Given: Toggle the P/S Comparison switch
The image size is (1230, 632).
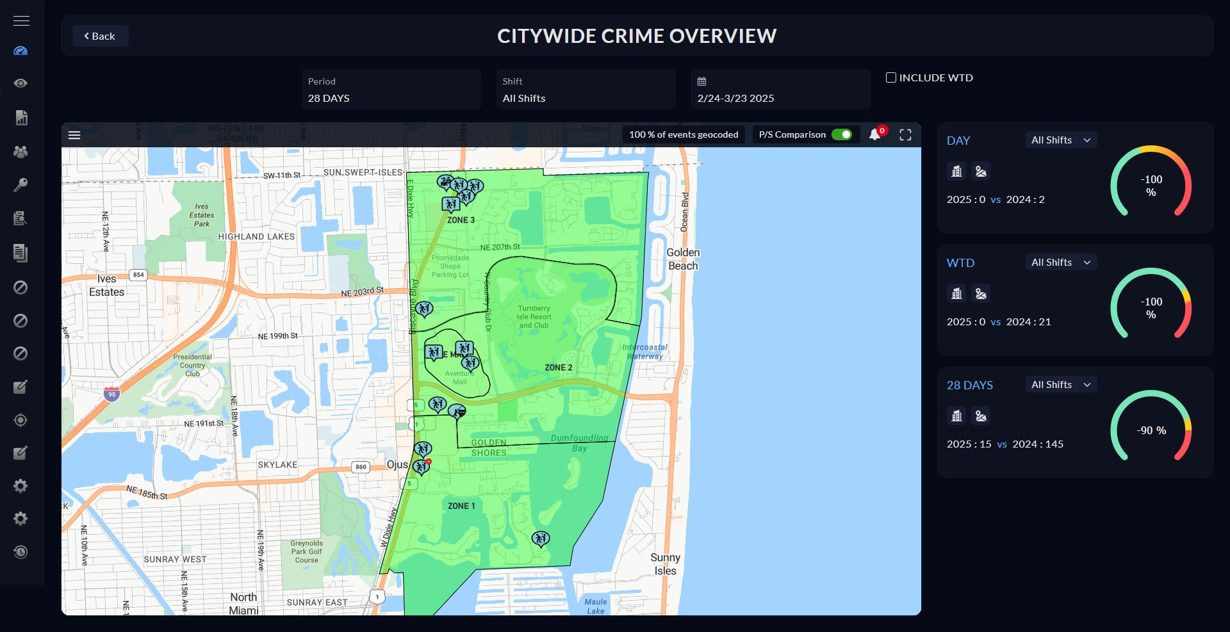Looking at the screenshot, I should tap(841, 135).
